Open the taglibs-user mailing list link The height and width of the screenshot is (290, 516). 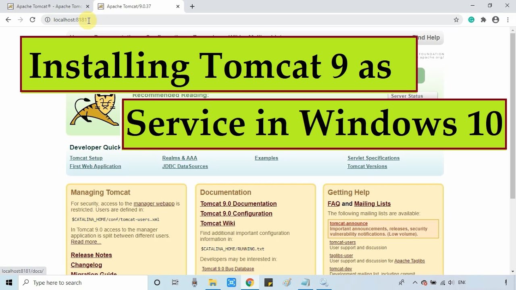click(341, 255)
